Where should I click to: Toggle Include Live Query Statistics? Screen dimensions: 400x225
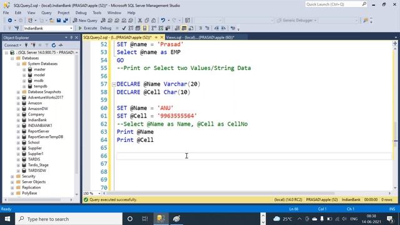[161, 28]
